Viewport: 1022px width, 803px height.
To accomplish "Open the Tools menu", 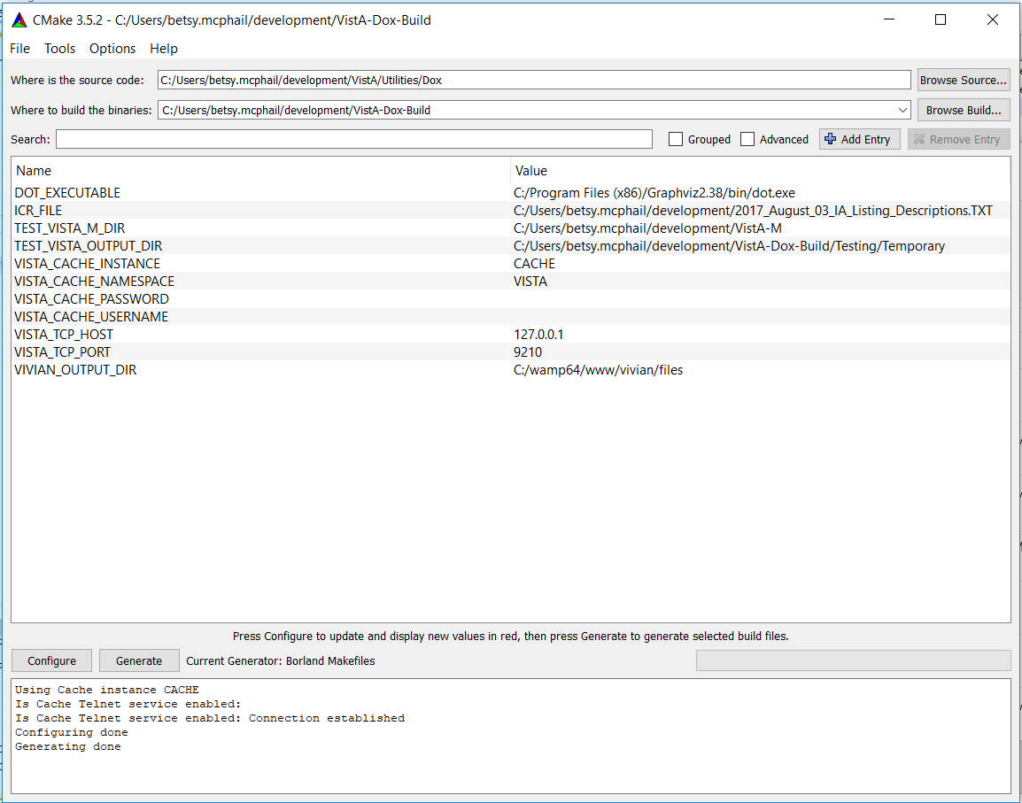I will click(60, 49).
